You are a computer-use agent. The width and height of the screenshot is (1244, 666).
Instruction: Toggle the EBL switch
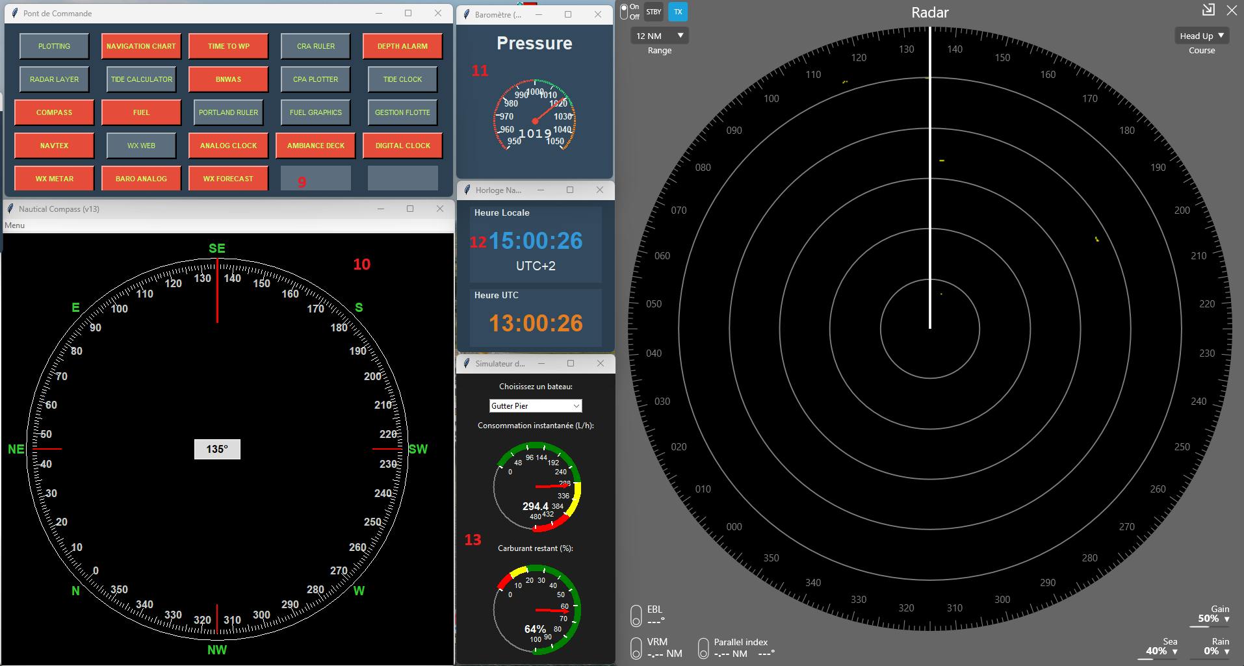point(636,615)
